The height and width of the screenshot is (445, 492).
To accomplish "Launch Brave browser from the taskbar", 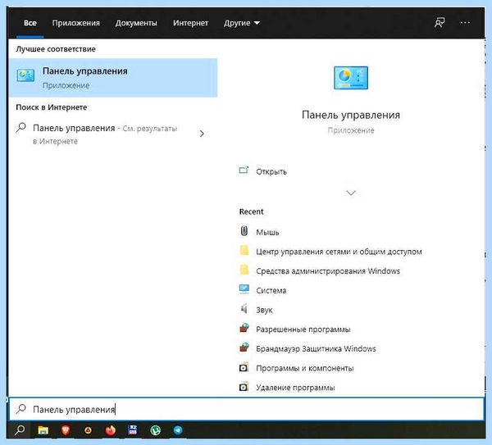I will [x=66, y=430].
